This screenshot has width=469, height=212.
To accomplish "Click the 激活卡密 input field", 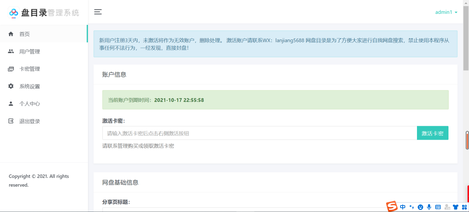I will (259, 133).
